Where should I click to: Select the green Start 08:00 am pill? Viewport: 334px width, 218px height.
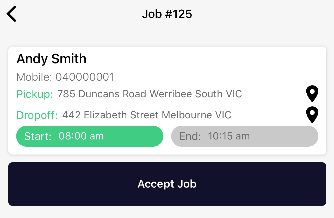[x=90, y=136]
